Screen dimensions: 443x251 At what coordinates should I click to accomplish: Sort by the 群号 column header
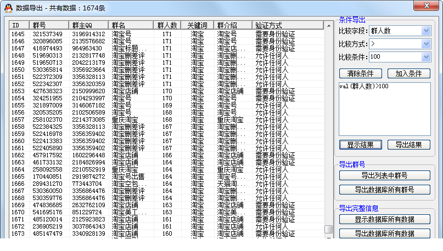coord(49,25)
